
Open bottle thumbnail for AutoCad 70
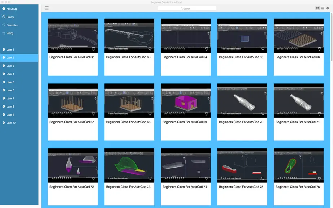pos(242,100)
